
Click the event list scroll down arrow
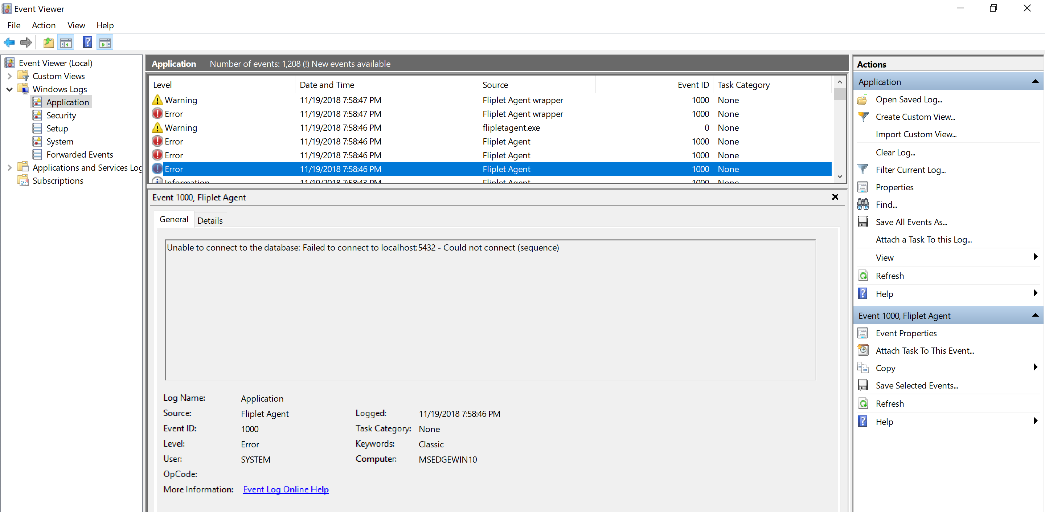(x=839, y=176)
